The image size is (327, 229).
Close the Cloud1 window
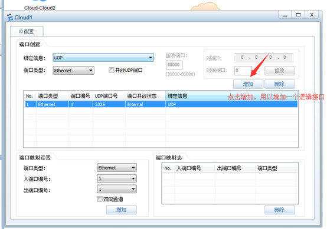tap(312, 15)
